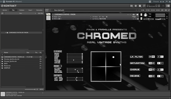
Task: Toggle Reverb ON/NO switch
Action: point(152,76)
